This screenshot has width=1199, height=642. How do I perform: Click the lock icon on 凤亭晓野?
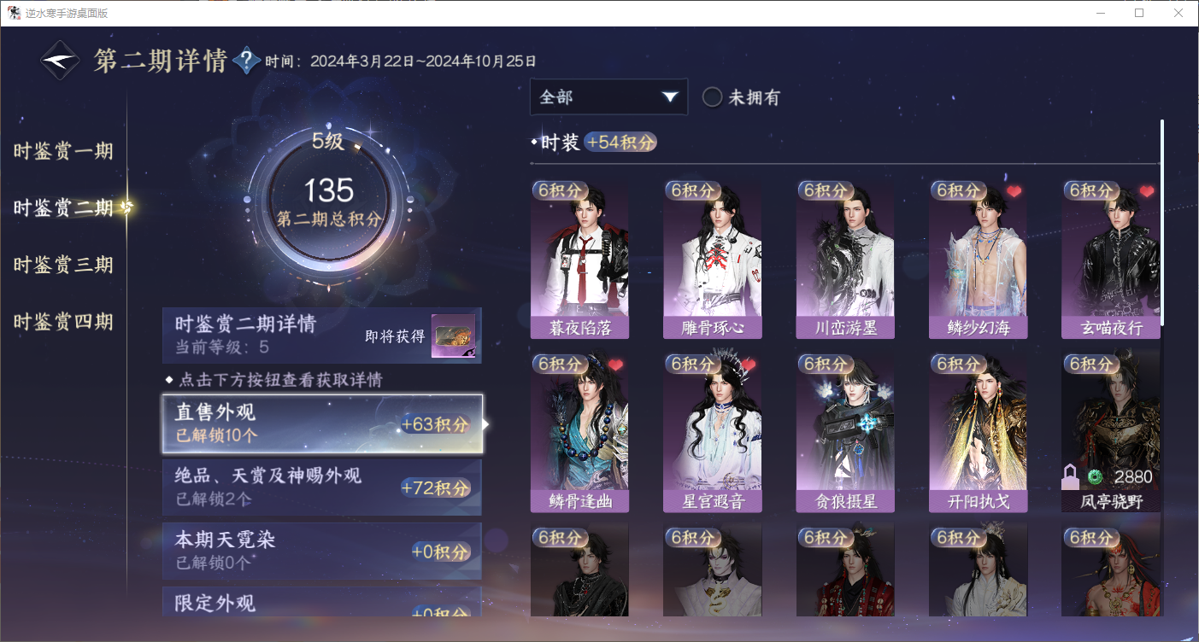[x=1070, y=477]
